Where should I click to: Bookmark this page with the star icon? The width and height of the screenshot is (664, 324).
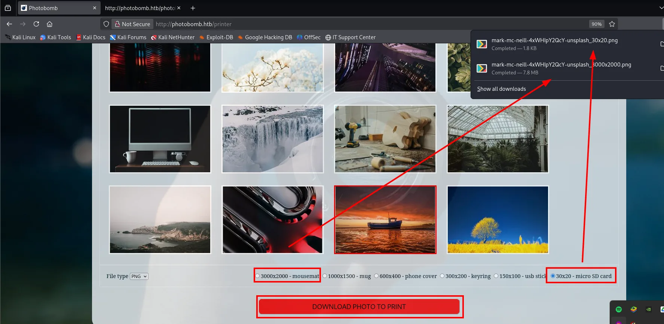click(x=612, y=24)
